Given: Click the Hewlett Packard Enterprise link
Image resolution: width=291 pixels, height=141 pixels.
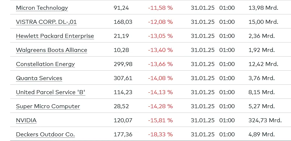Looking at the screenshot, I should [55, 36].
